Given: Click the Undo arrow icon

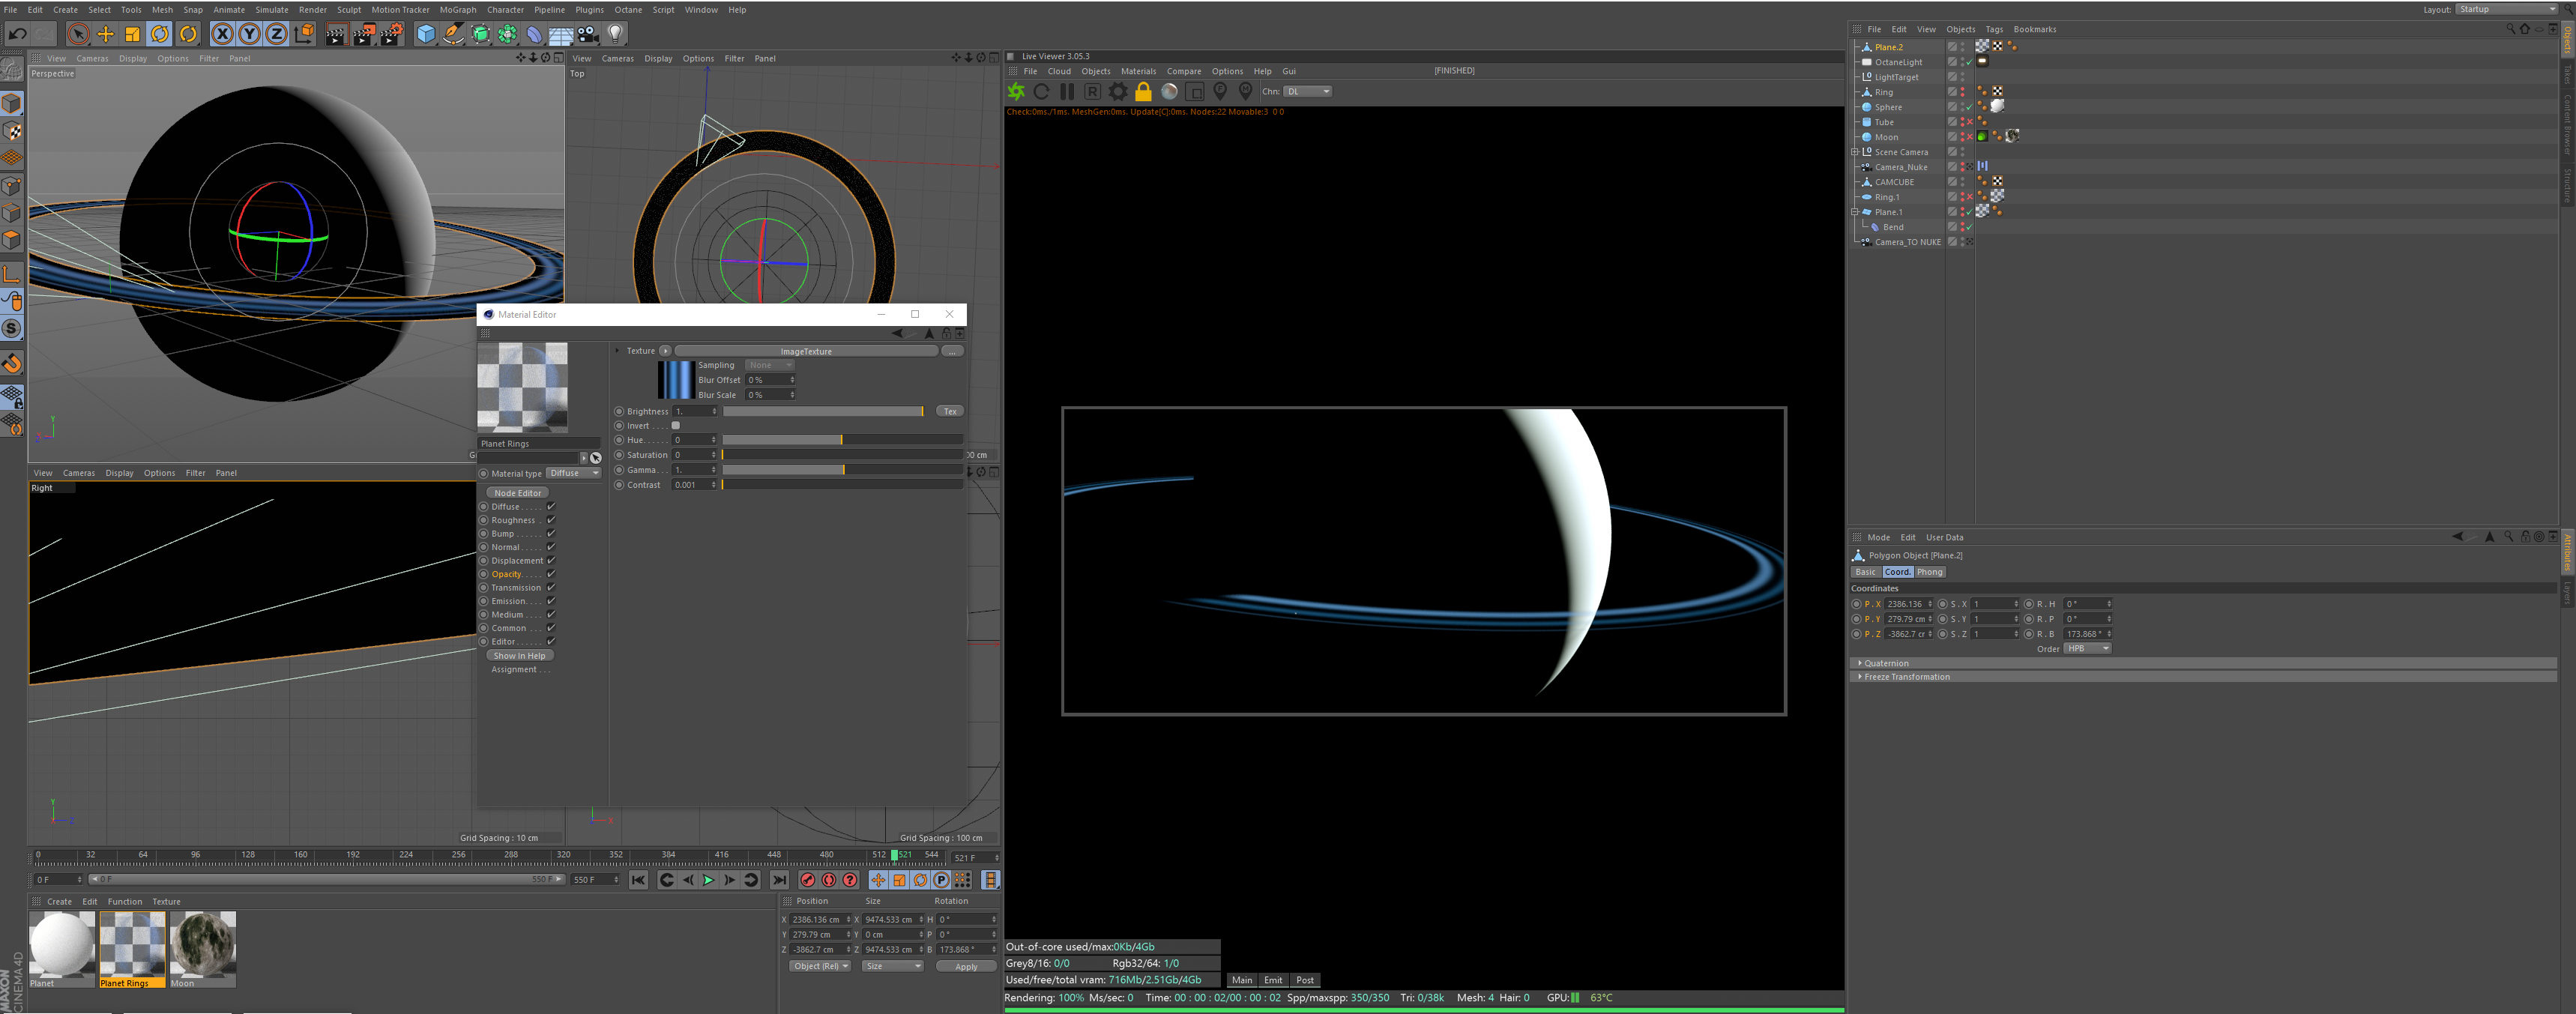Looking at the screenshot, I should (17, 34).
